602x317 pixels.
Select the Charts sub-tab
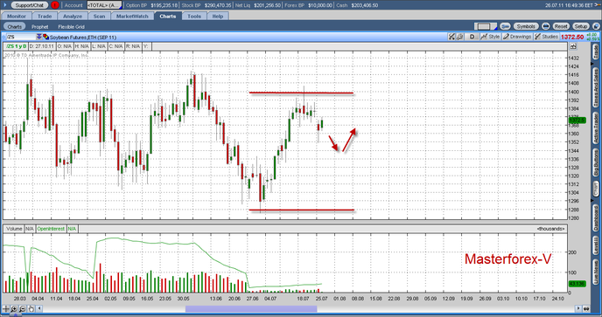pos(15,26)
